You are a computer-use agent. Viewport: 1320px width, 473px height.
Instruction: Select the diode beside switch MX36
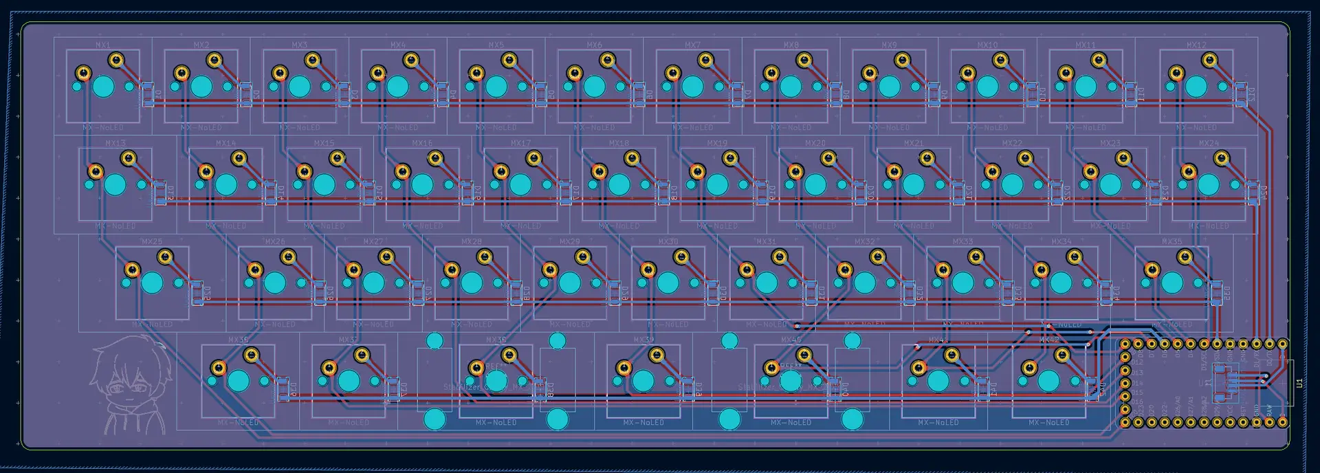(283, 388)
